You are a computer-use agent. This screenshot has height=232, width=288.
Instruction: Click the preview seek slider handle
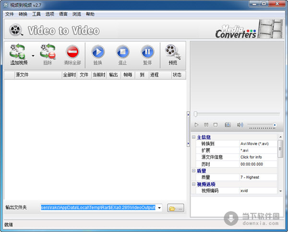click(x=196, y=114)
